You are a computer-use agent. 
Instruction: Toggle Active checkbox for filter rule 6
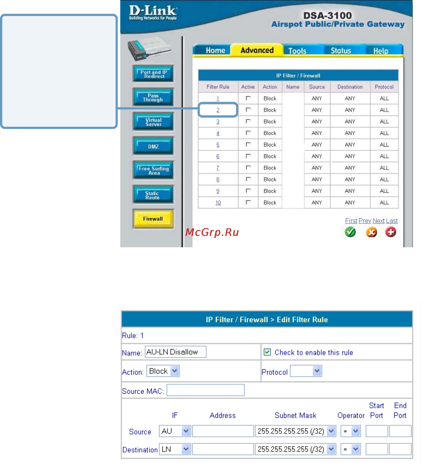click(x=248, y=156)
